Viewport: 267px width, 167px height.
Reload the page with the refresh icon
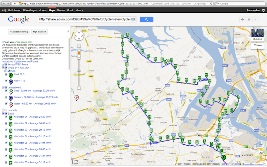(x=211, y=4)
